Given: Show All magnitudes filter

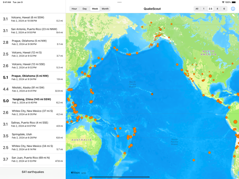Looking at the screenshot, I should click(197, 9).
